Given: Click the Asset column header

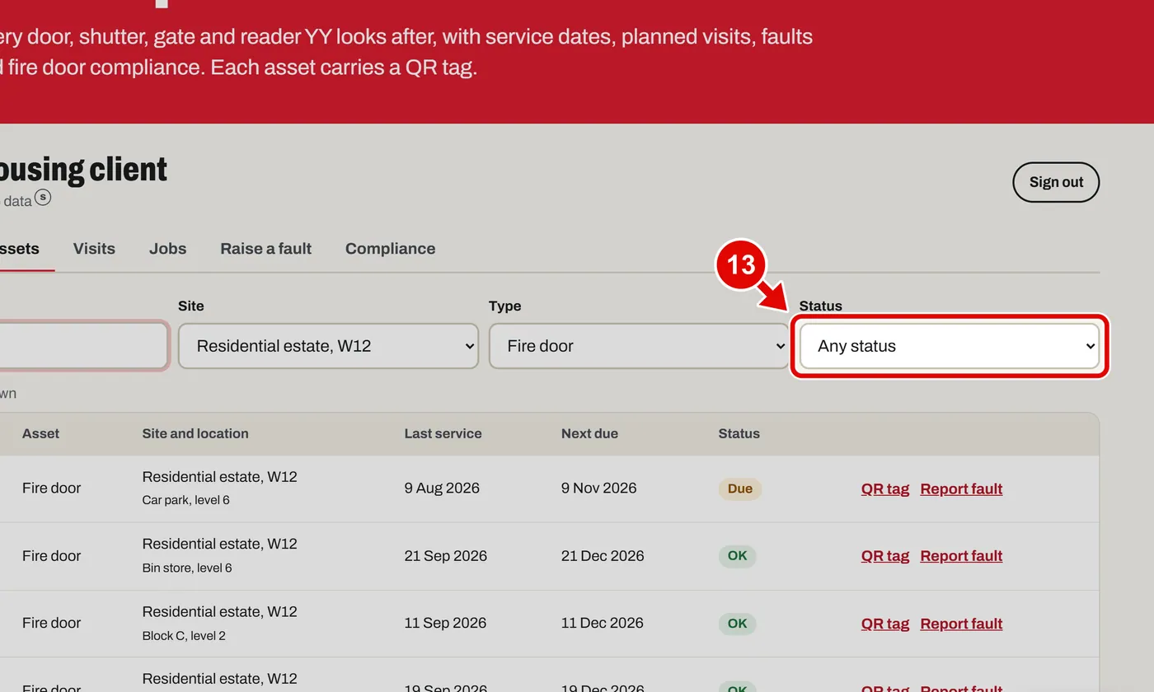Looking at the screenshot, I should point(40,433).
